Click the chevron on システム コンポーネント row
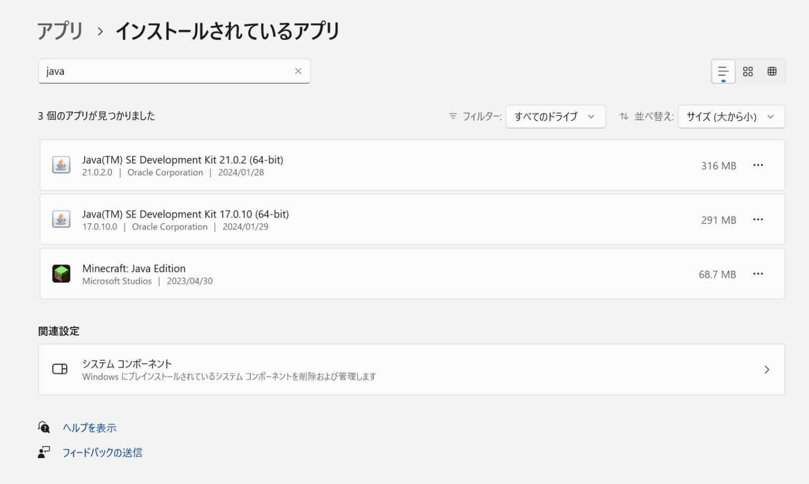This screenshot has height=484, width=809. tap(766, 369)
